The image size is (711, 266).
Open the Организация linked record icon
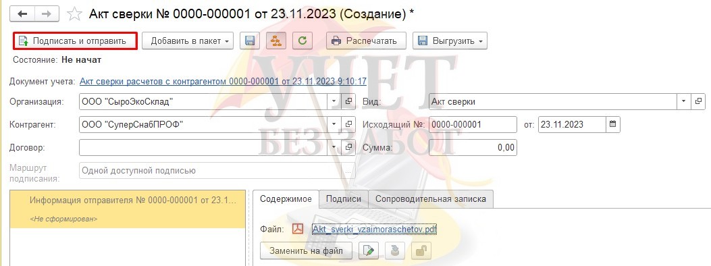[348, 101]
